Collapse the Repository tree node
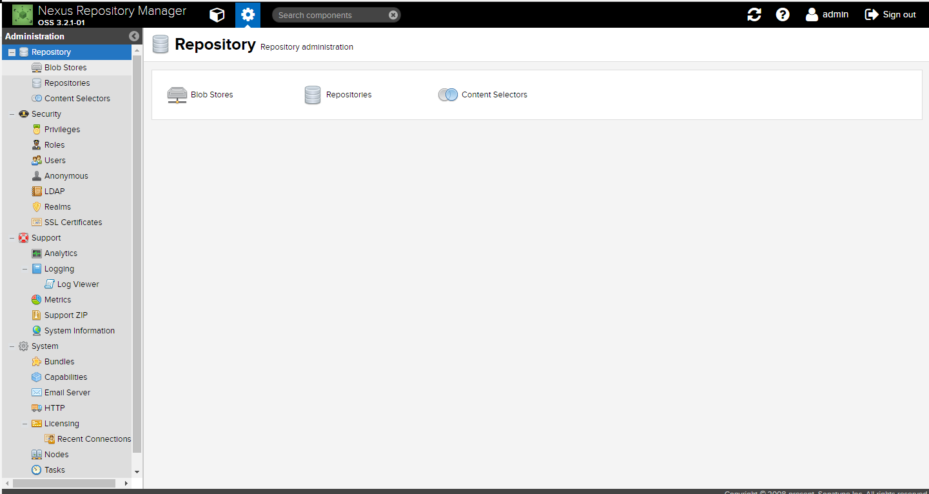 coord(12,52)
